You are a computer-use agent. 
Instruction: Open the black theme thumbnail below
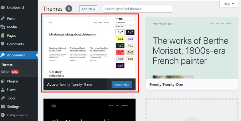click(x=90, y=110)
